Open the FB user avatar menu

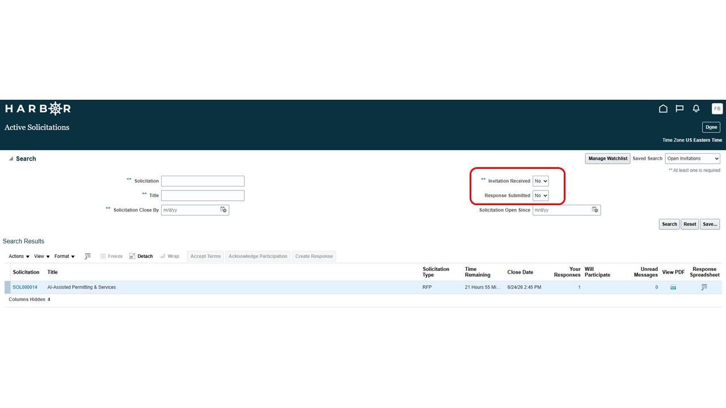[717, 109]
